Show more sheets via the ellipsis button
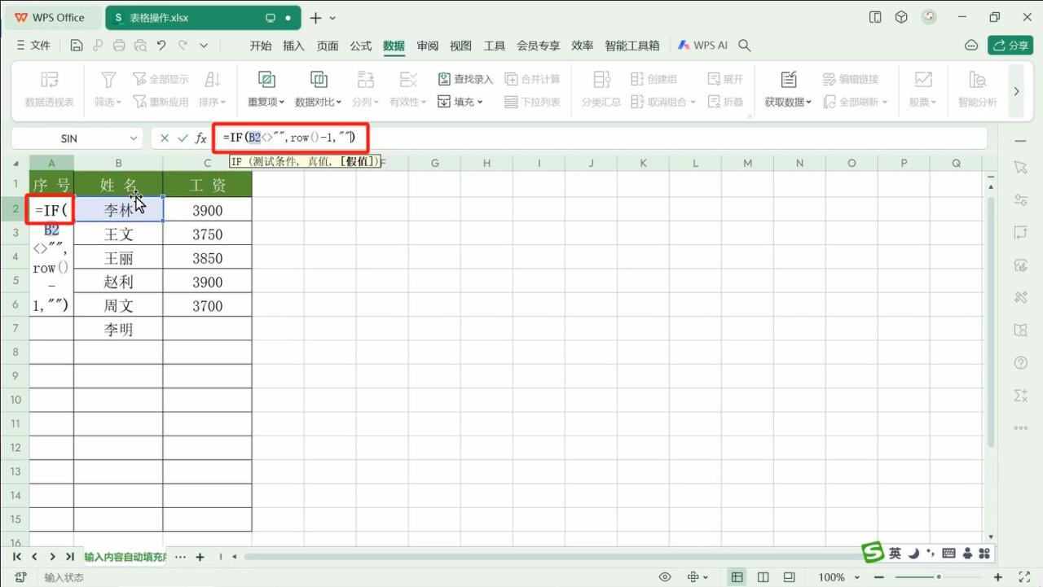1043x587 pixels. [180, 557]
